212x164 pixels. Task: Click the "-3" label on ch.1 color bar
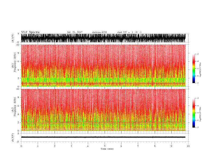click(197, 54)
